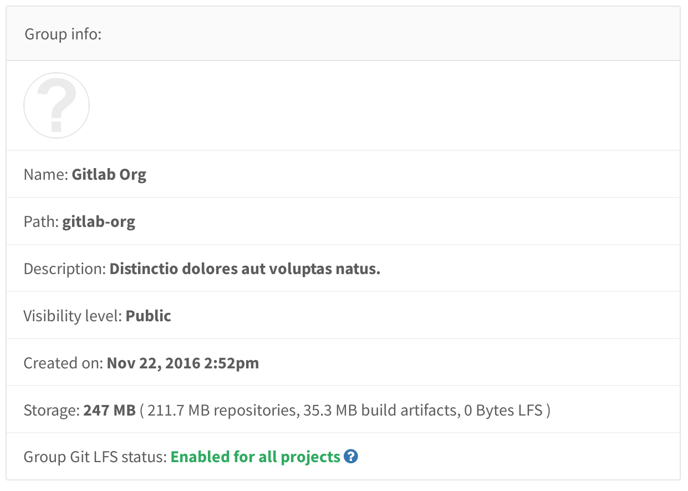Screen dimensions: 688x491
Task: Open the gitlab-org path link
Action: pyautogui.click(x=98, y=221)
